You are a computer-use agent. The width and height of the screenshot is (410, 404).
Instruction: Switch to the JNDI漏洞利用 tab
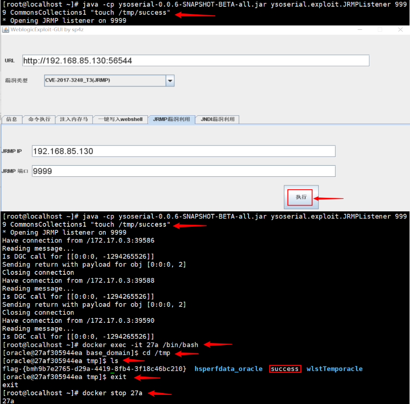coord(218,120)
